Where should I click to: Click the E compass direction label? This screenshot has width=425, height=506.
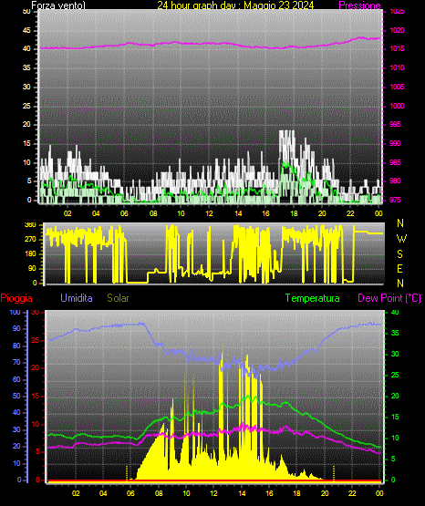(x=399, y=268)
